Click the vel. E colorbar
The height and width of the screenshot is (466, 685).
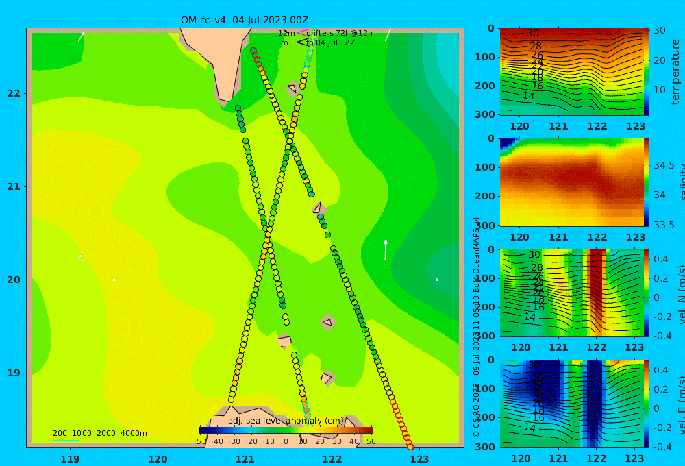(x=647, y=404)
